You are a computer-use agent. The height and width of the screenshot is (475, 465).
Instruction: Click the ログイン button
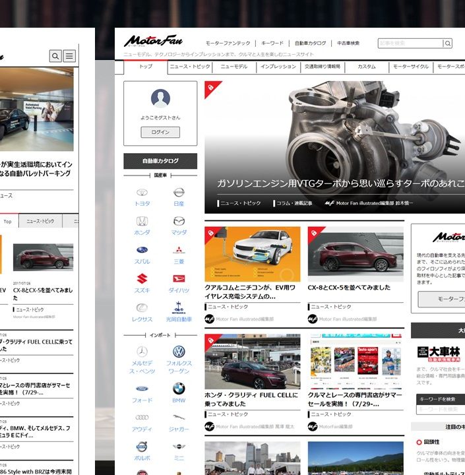point(160,133)
